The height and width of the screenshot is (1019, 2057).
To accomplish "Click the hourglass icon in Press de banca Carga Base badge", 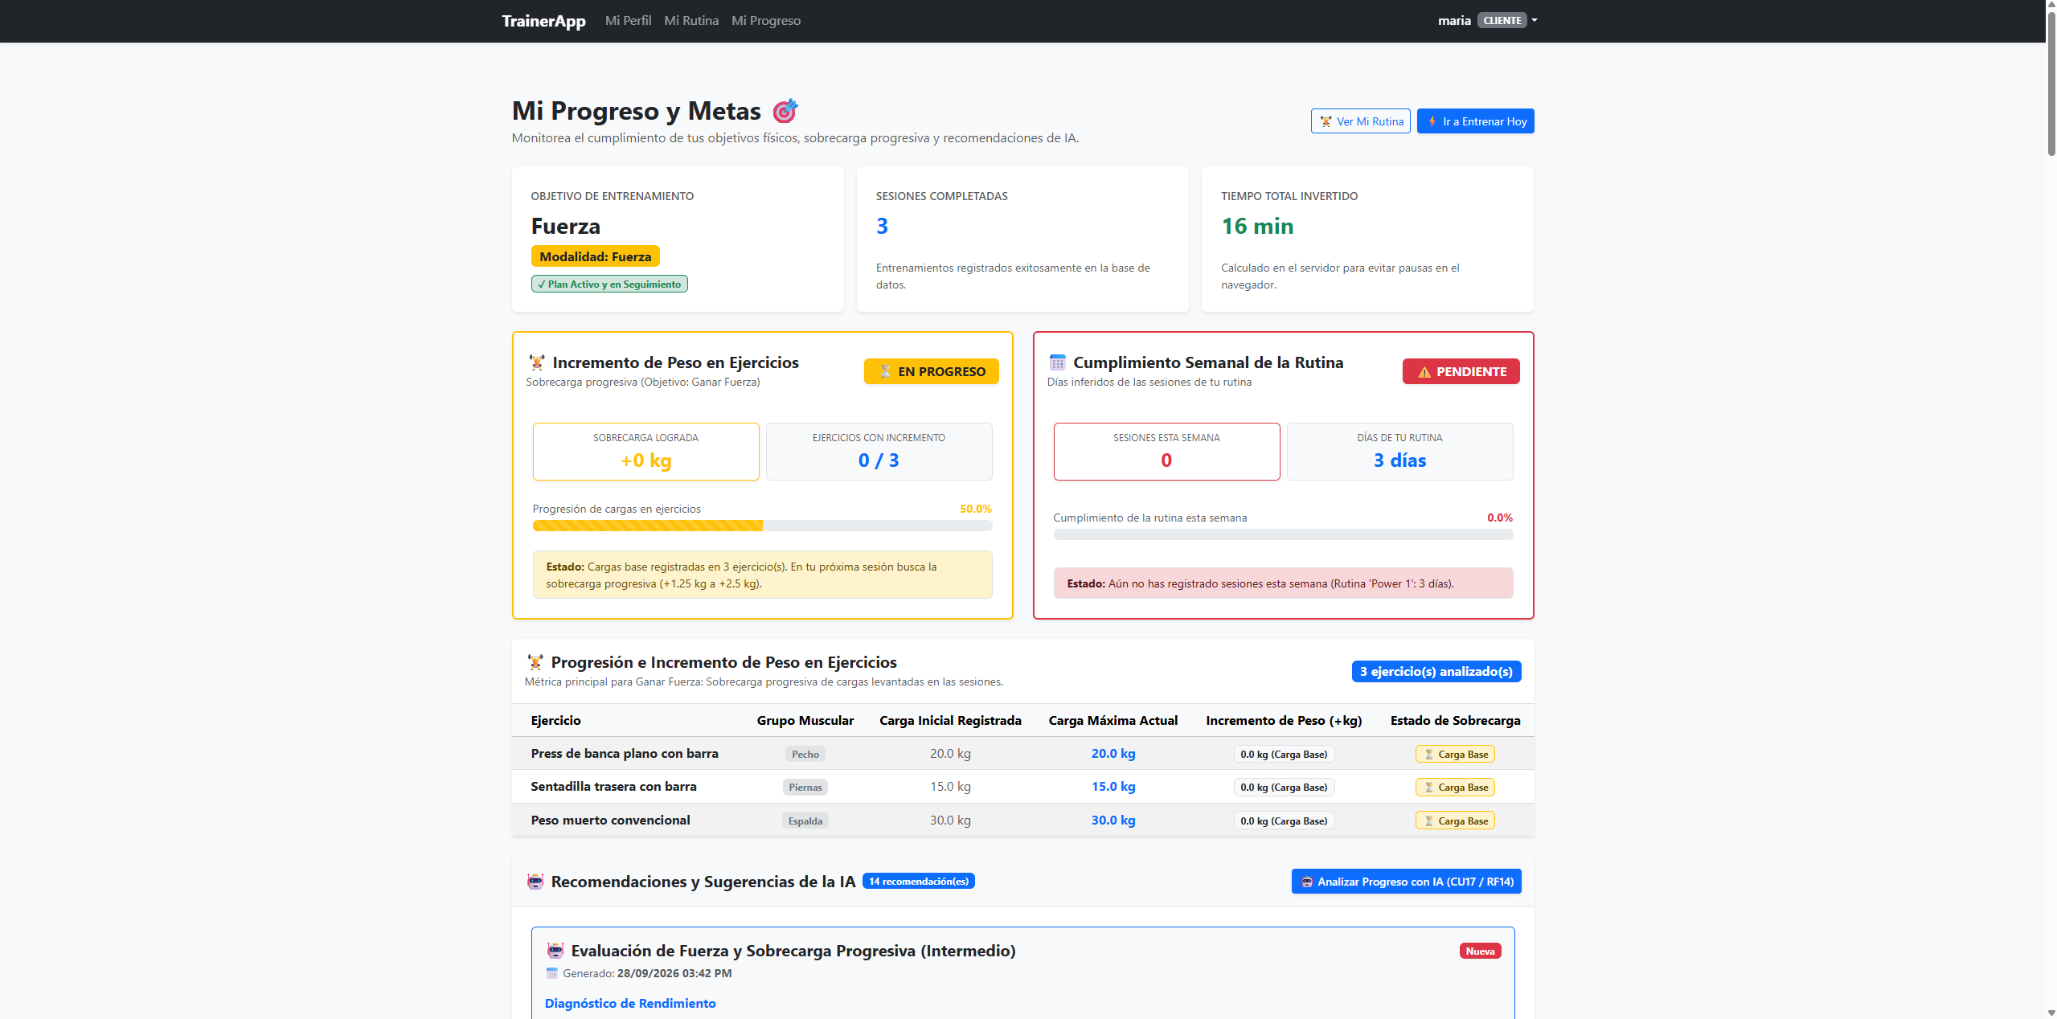I will coord(1428,755).
